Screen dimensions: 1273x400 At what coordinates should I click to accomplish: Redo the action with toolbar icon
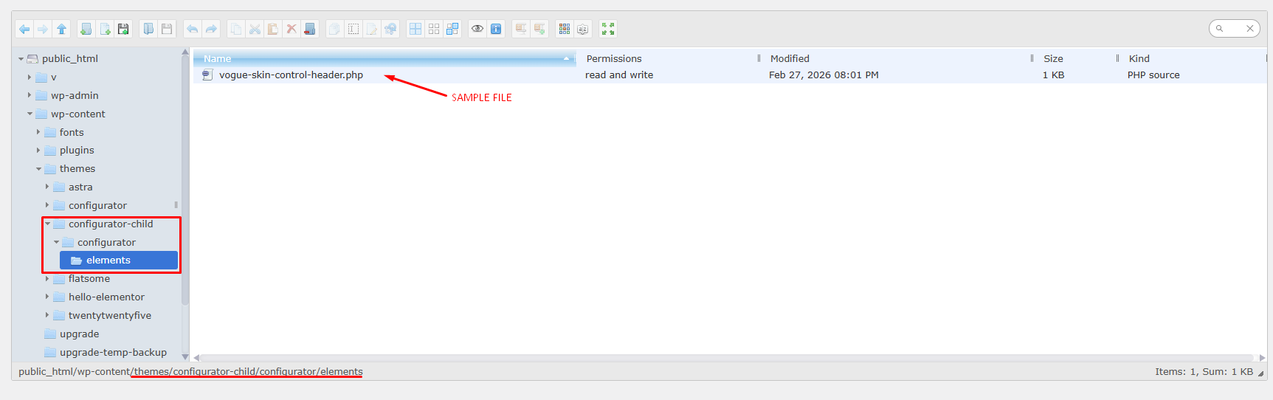point(211,29)
